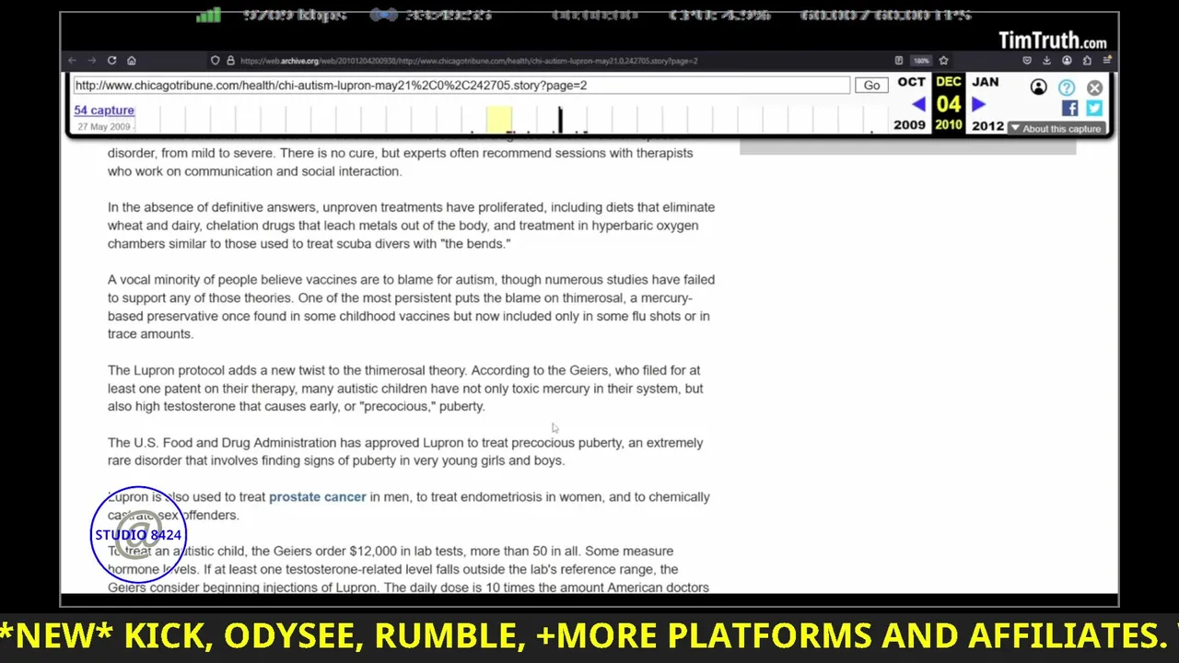The width and height of the screenshot is (1179, 663).
Task: Open Wayback user account icon
Action: click(x=1039, y=87)
